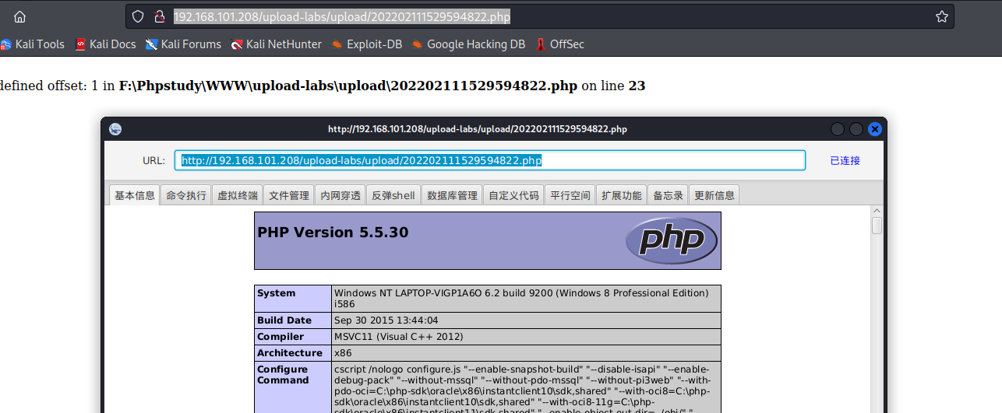Switch to the 平行空间 tab

pyautogui.click(x=570, y=195)
